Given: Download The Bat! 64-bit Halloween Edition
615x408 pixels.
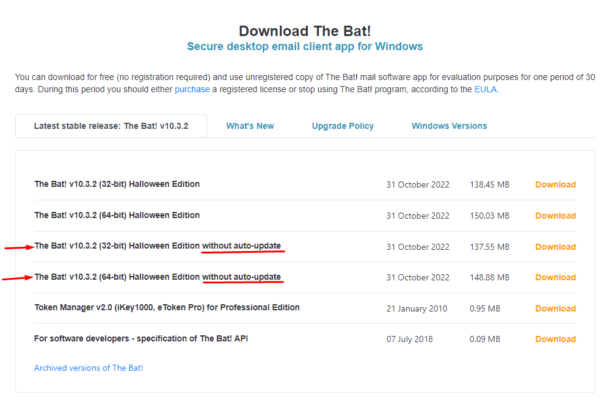Looking at the screenshot, I should click(x=555, y=216).
